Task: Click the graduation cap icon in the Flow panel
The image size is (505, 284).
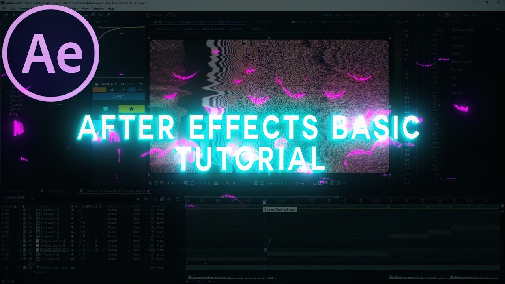Action: (105, 109)
